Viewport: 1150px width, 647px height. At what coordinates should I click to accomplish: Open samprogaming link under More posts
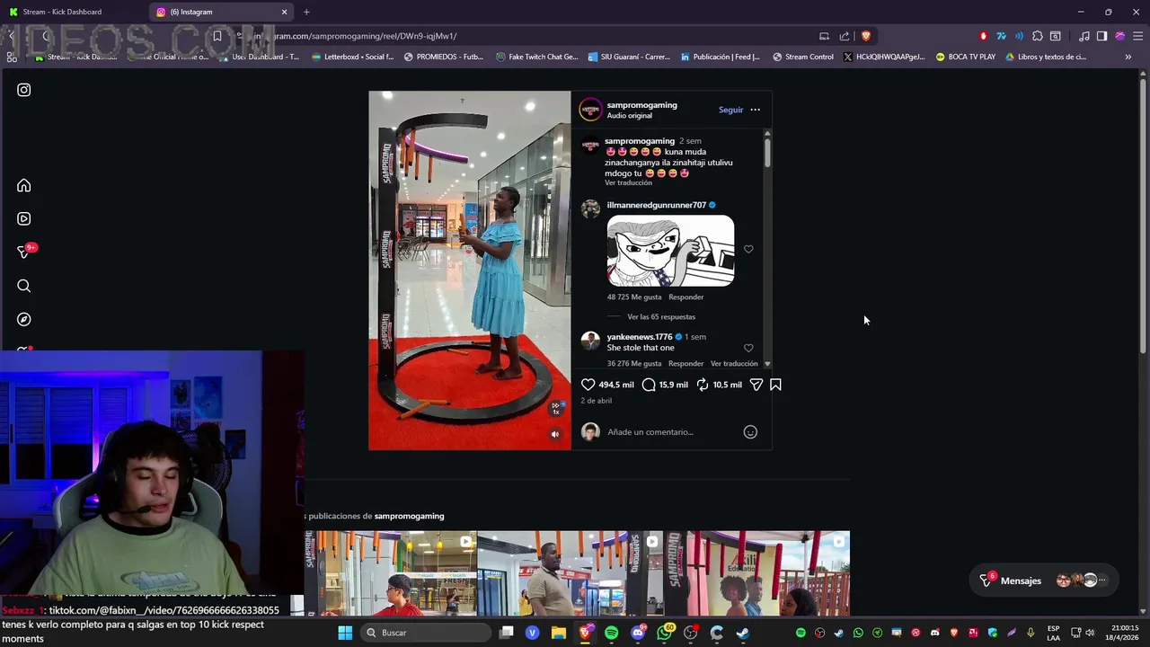(409, 516)
